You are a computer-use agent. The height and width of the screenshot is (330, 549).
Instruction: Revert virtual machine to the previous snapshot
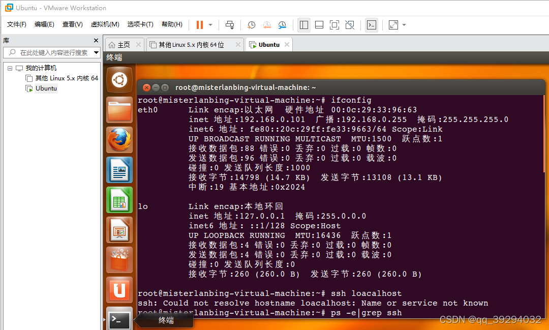pyautogui.click(x=267, y=25)
